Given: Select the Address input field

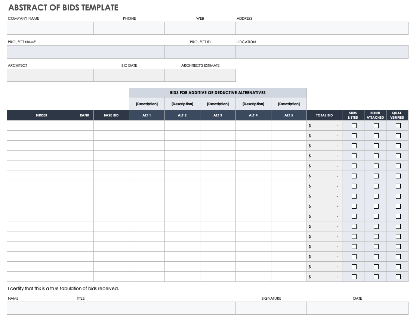Looking at the screenshot, I should 322,28.
